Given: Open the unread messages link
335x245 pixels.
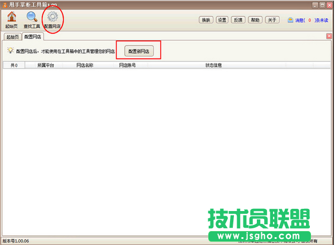Looking at the screenshot, I should pyautogui.click(x=311, y=21).
